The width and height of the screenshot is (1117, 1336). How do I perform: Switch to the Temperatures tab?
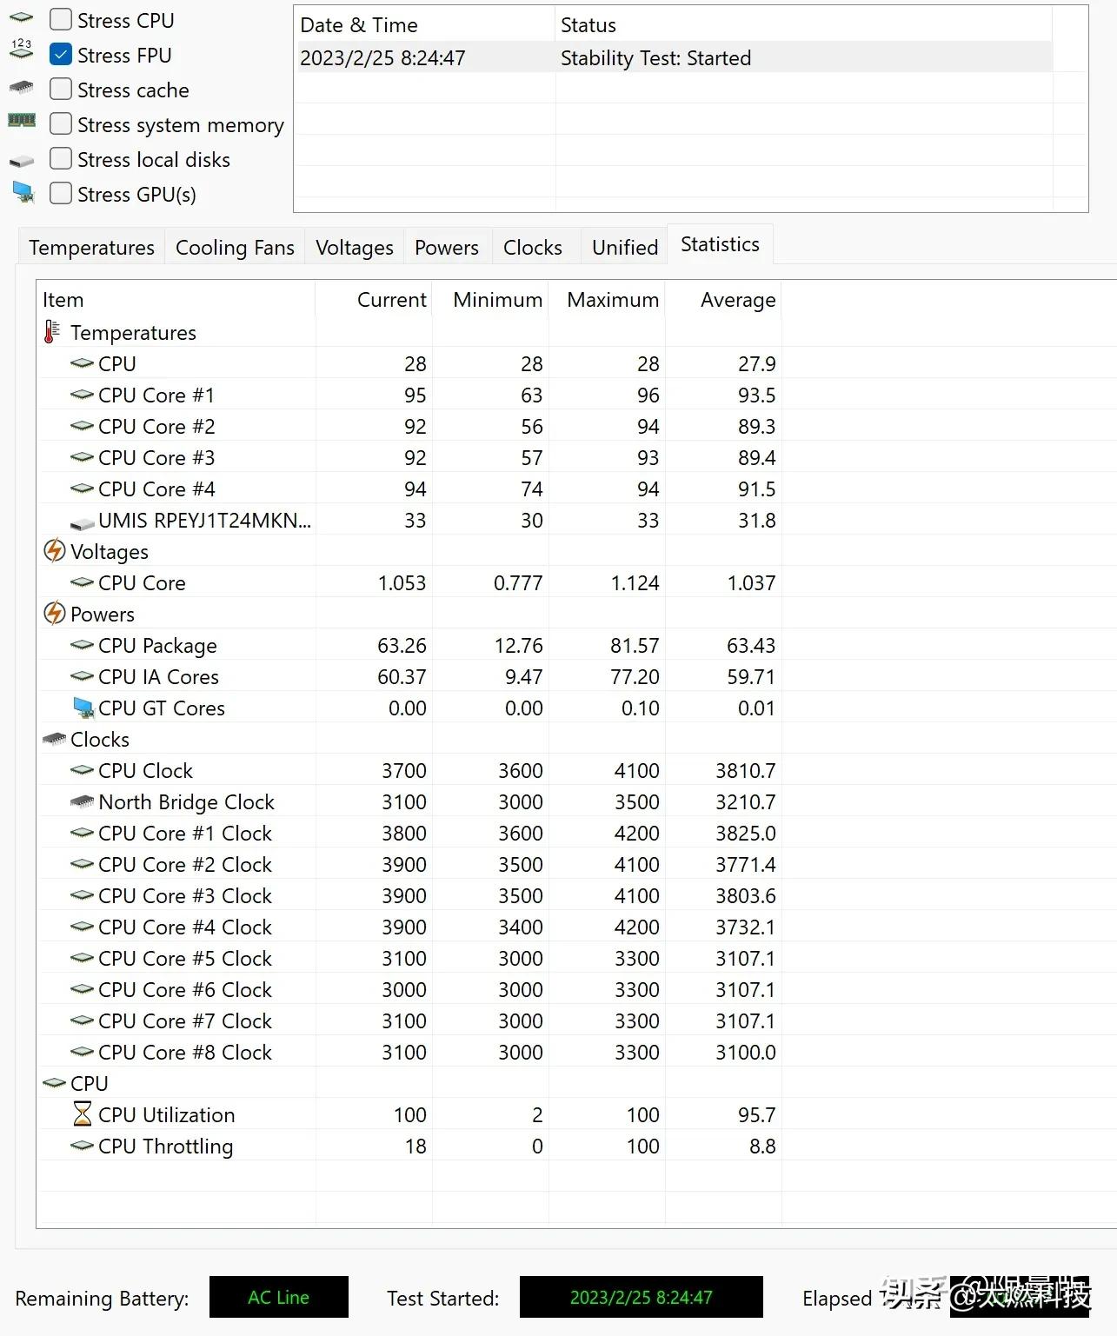(x=91, y=248)
